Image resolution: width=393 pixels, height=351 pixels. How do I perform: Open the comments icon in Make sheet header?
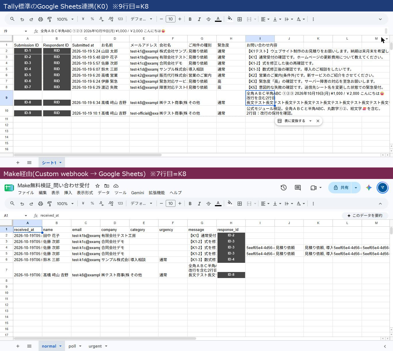point(298,188)
